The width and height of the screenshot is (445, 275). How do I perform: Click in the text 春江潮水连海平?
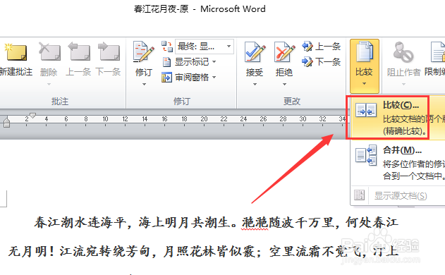(80, 223)
